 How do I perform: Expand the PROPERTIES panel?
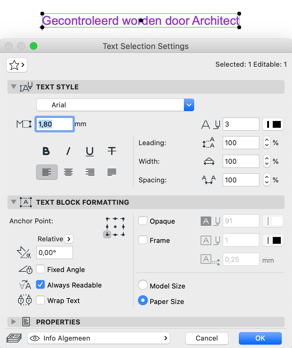click(14, 322)
